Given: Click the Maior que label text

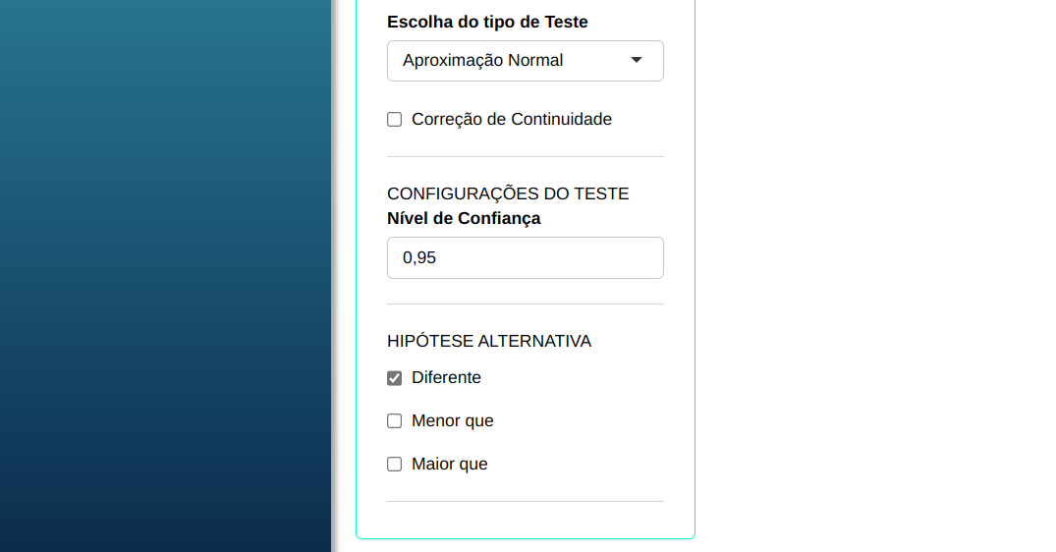Looking at the screenshot, I should click(x=449, y=465).
